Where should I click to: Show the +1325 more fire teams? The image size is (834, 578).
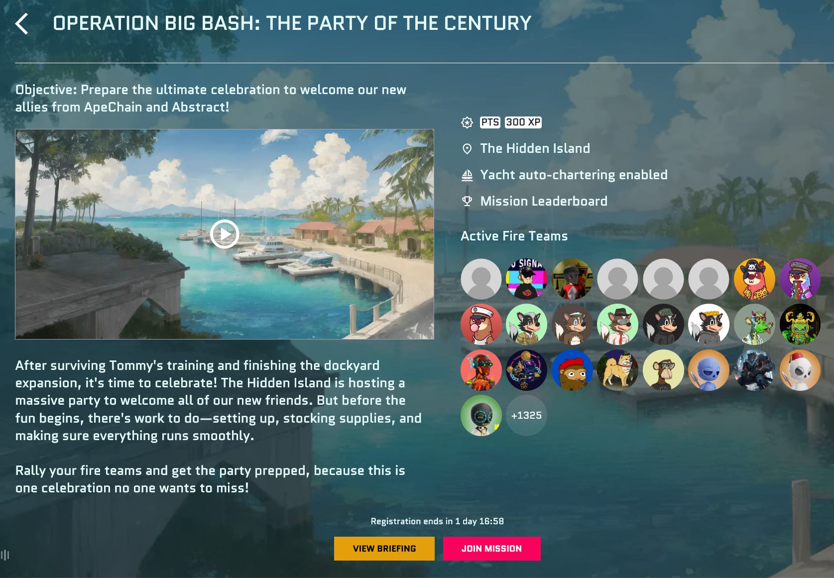(x=526, y=415)
